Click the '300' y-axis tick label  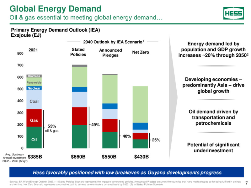tap(20, 113)
